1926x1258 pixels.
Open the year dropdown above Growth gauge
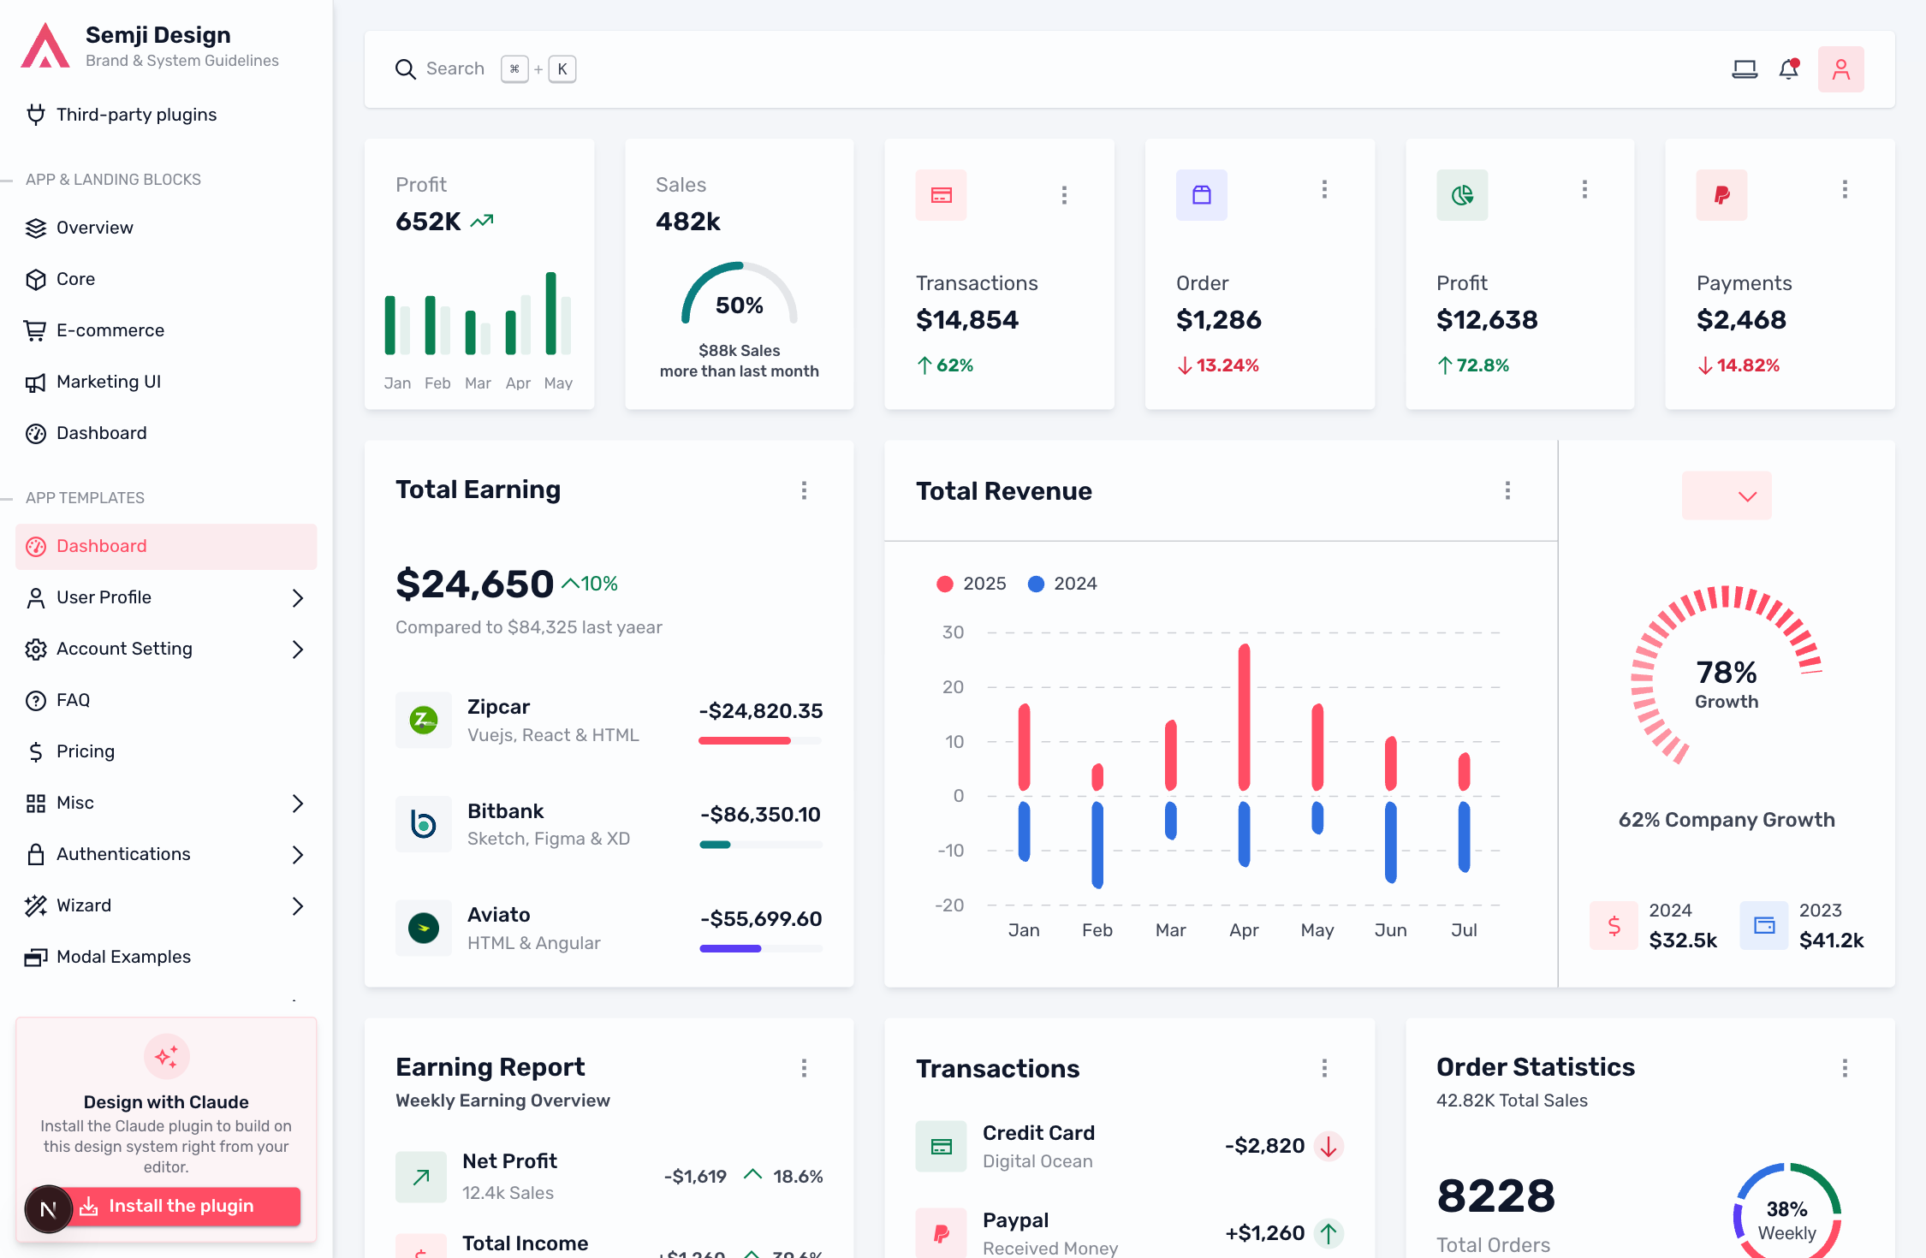[1727, 495]
